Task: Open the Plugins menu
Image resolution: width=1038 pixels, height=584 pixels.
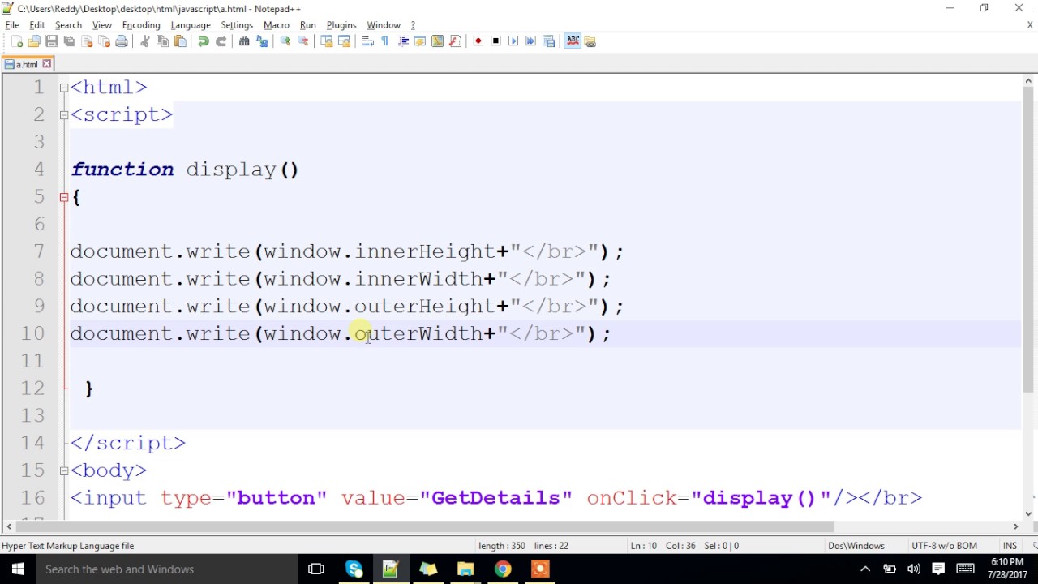Action: tap(341, 25)
